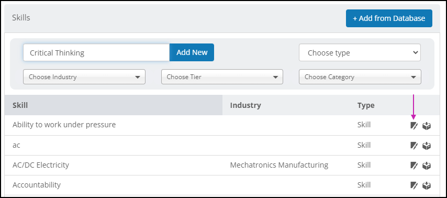
Task: Edit the Accountability skill
Action: pyautogui.click(x=414, y=185)
